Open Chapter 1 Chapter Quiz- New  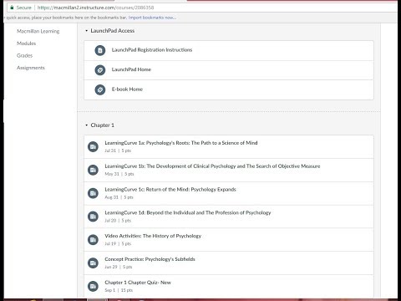point(138,283)
